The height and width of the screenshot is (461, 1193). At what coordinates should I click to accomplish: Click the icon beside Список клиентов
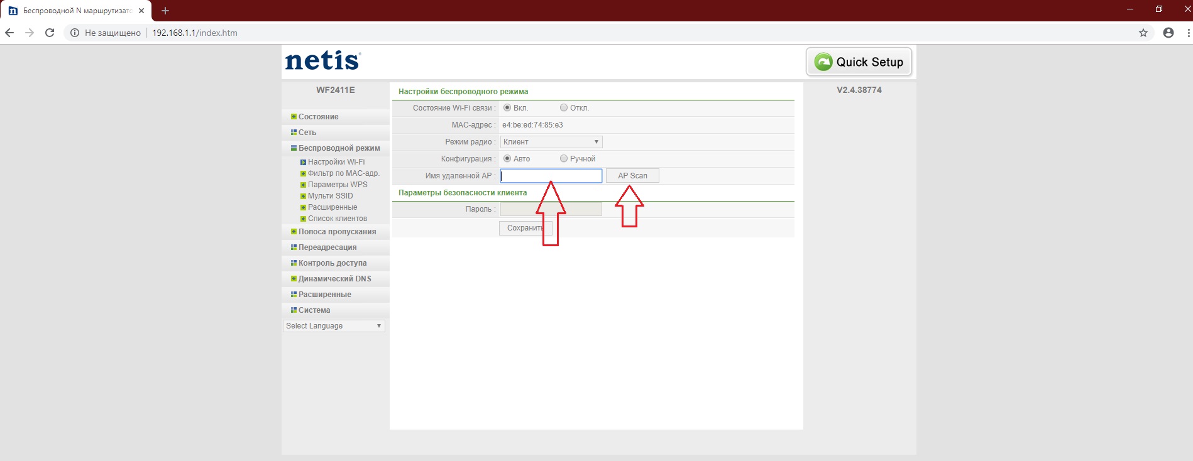point(303,219)
